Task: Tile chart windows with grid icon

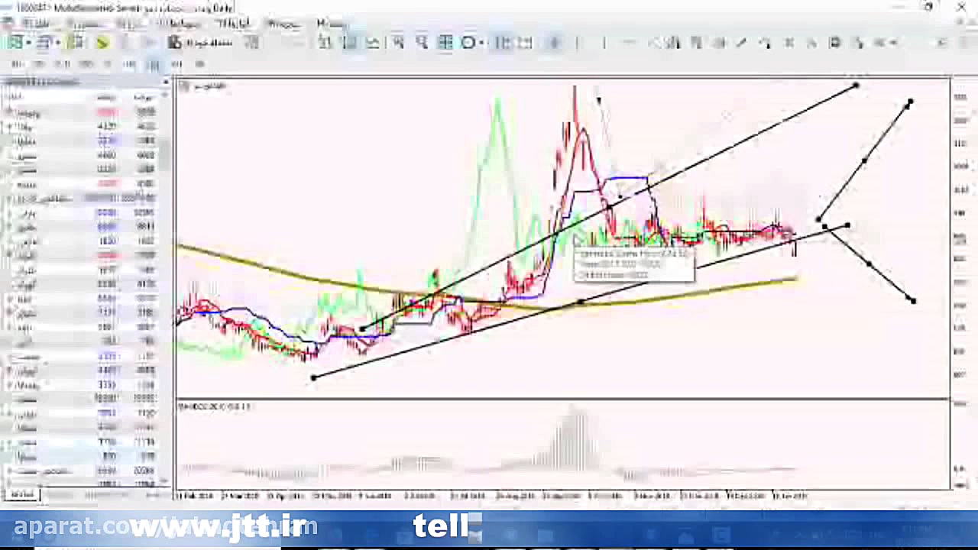Action: click(x=445, y=43)
